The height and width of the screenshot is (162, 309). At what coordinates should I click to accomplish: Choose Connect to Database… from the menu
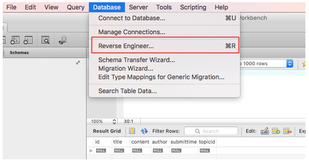click(164, 18)
